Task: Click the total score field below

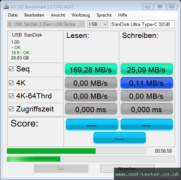Action: pos(120,138)
